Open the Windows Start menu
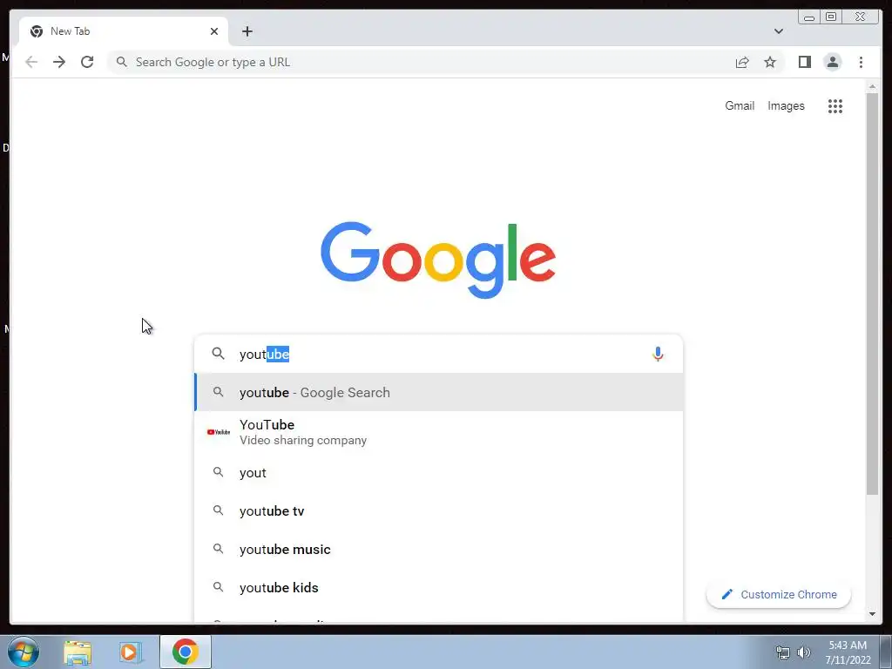Image resolution: width=892 pixels, height=669 pixels. (x=24, y=652)
